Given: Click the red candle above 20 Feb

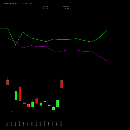Looking at the screenshot, I should click(37, 101).
